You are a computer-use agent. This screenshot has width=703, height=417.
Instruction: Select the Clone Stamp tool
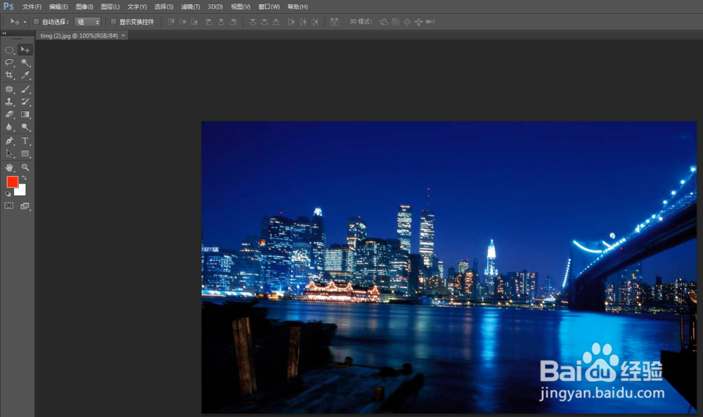9,102
